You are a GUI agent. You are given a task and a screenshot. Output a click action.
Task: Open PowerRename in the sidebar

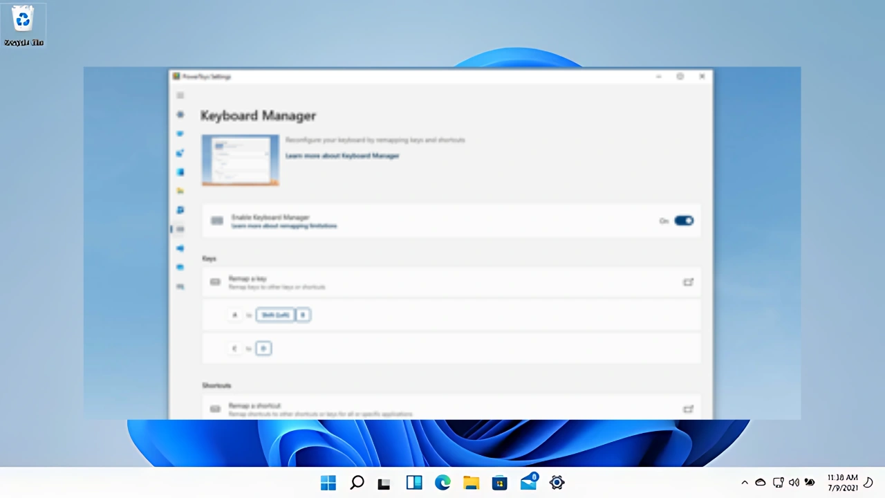pos(180,248)
